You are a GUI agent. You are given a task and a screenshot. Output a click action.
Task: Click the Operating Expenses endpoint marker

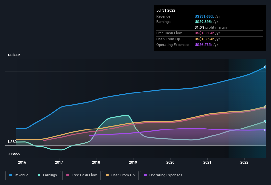(x=265, y=130)
